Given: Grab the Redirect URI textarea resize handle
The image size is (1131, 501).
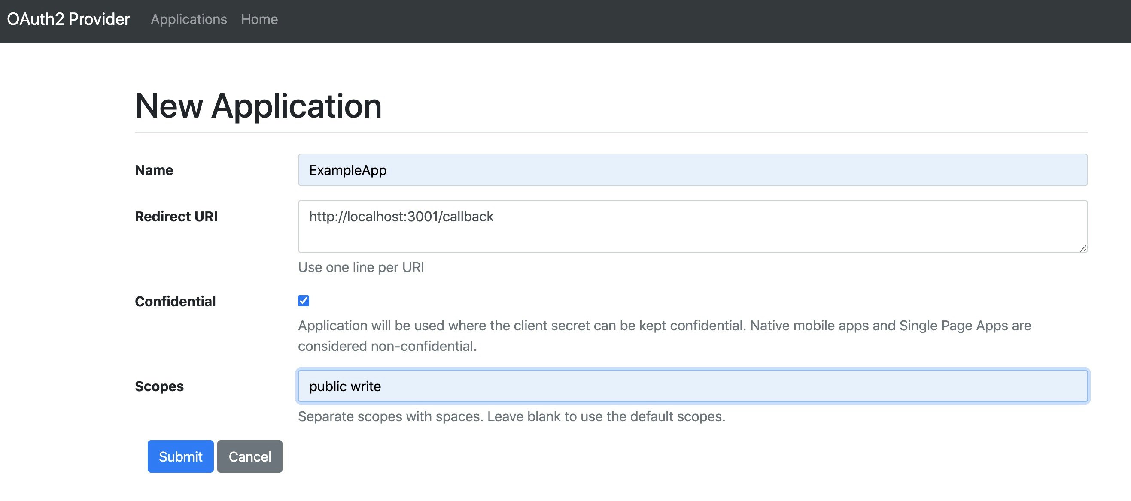Looking at the screenshot, I should [x=1083, y=248].
